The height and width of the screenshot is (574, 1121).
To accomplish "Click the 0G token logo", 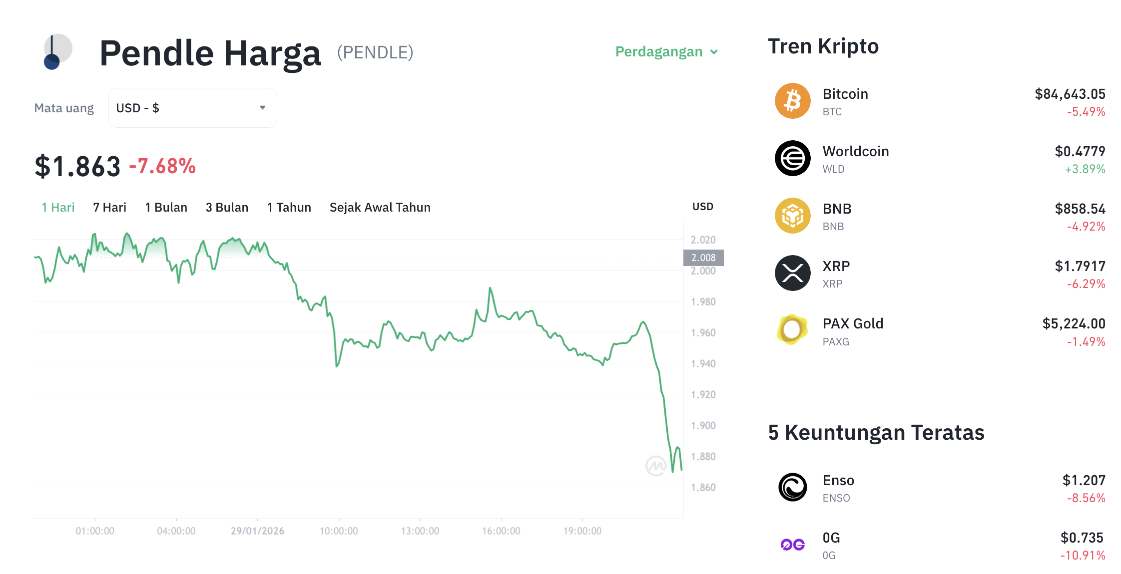I will pos(792,545).
